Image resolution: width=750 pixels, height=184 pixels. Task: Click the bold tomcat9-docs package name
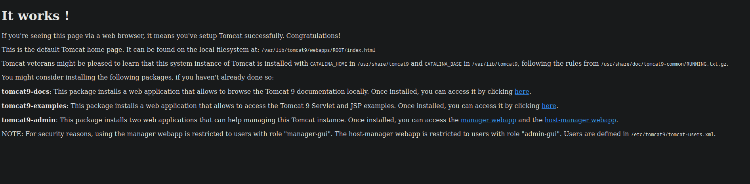tap(25, 91)
